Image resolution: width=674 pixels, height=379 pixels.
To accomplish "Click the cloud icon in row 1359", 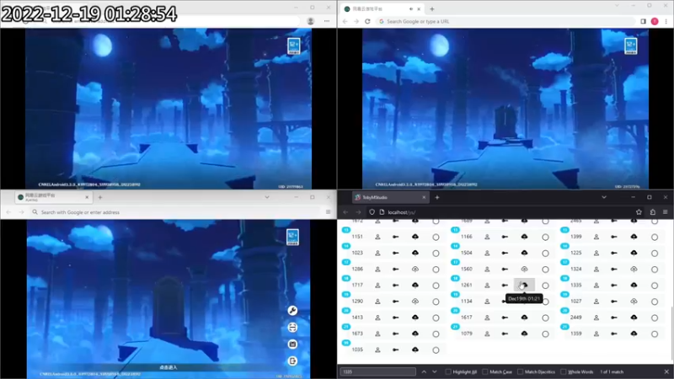I will (x=634, y=334).
